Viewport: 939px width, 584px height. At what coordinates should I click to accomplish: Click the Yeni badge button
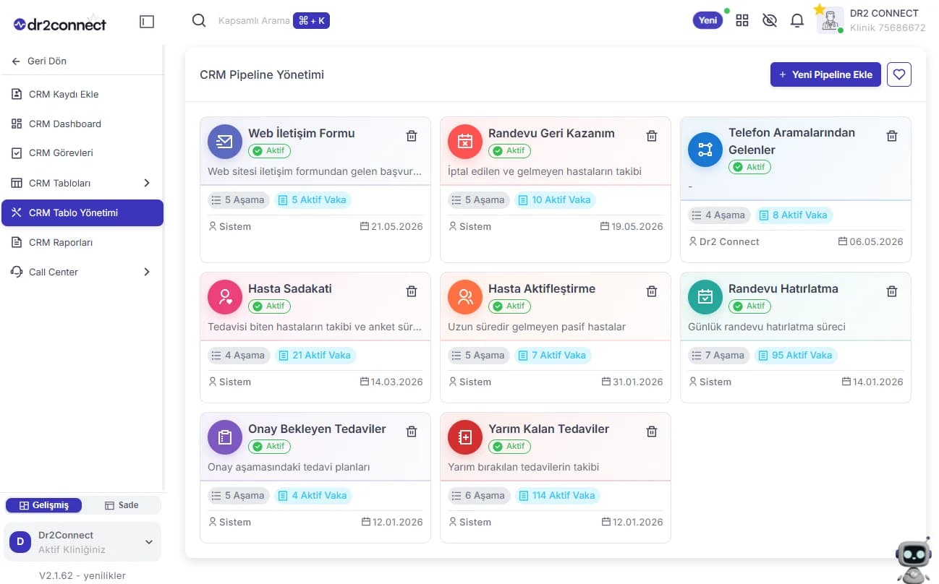[708, 20]
